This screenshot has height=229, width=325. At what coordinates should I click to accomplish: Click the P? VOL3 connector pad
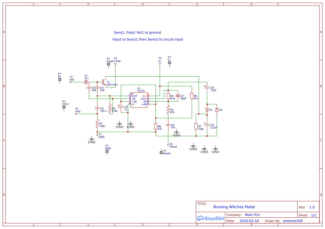[x=64, y=107]
